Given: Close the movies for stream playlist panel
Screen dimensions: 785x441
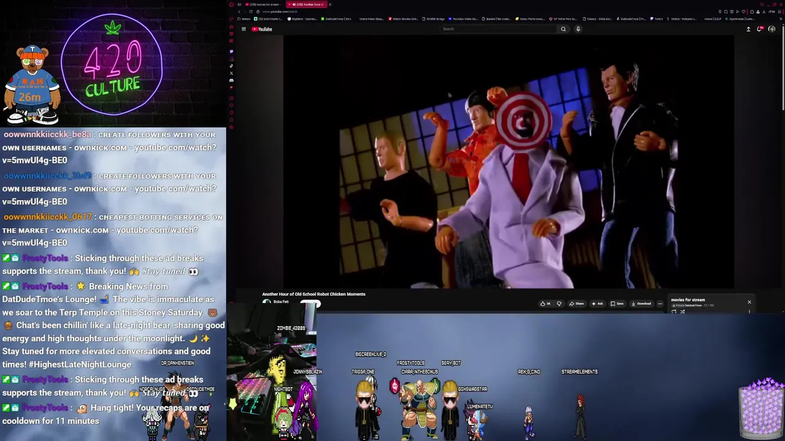Looking at the screenshot, I should pyautogui.click(x=749, y=302).
